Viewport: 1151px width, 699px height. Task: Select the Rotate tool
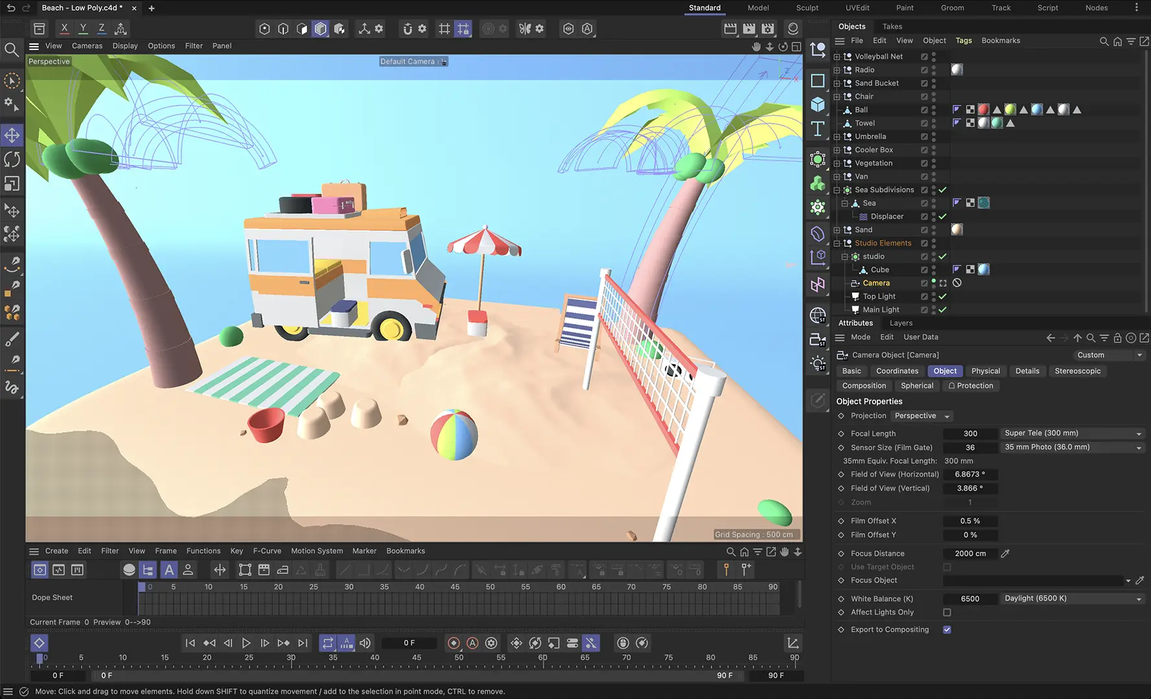(x=12, y=159)
